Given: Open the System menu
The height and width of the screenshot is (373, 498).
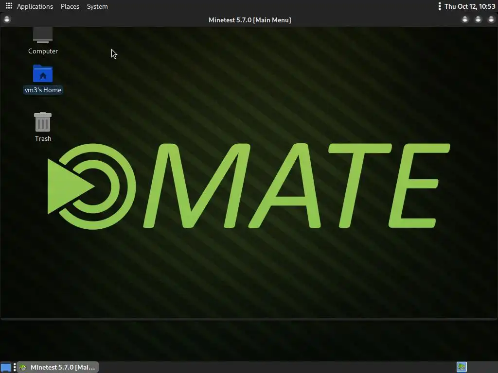Looking at the screenshot, I should tap(97, 6).
